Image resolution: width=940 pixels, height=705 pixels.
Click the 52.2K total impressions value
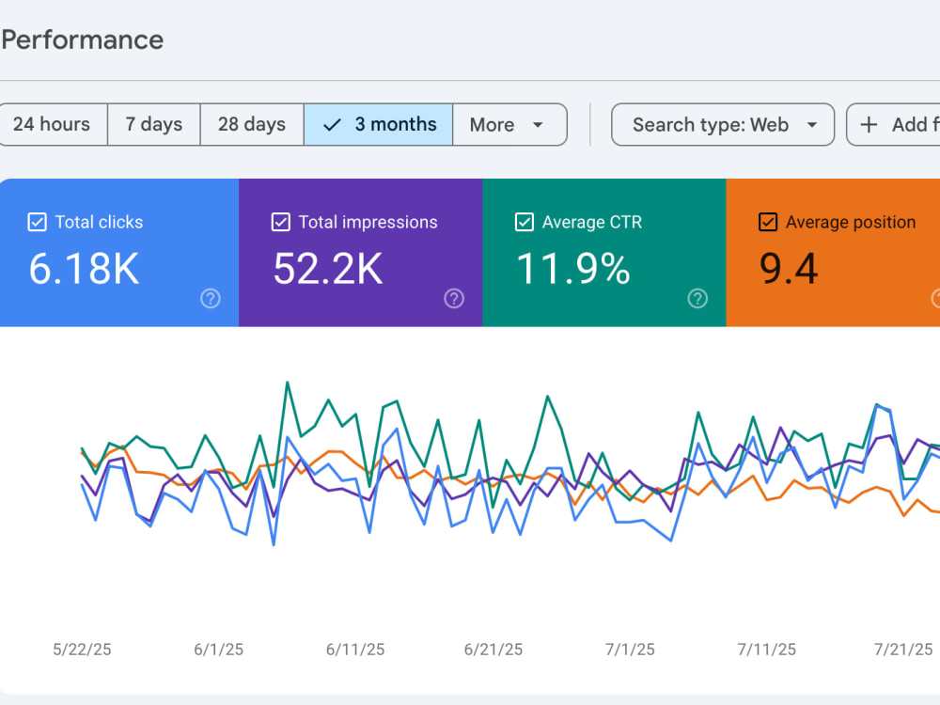coord(328,269)
